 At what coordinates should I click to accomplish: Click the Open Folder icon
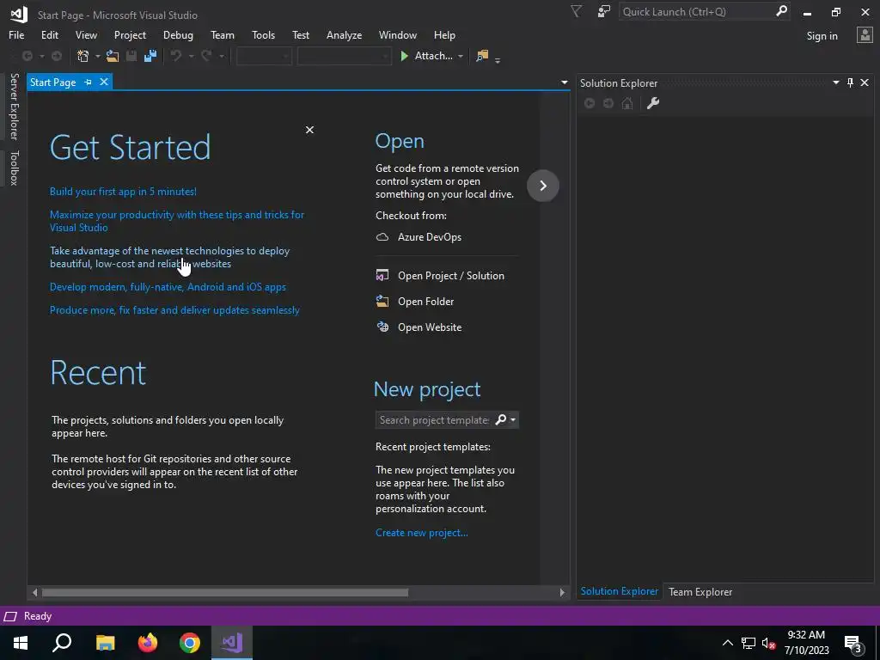tap(382, 302)
